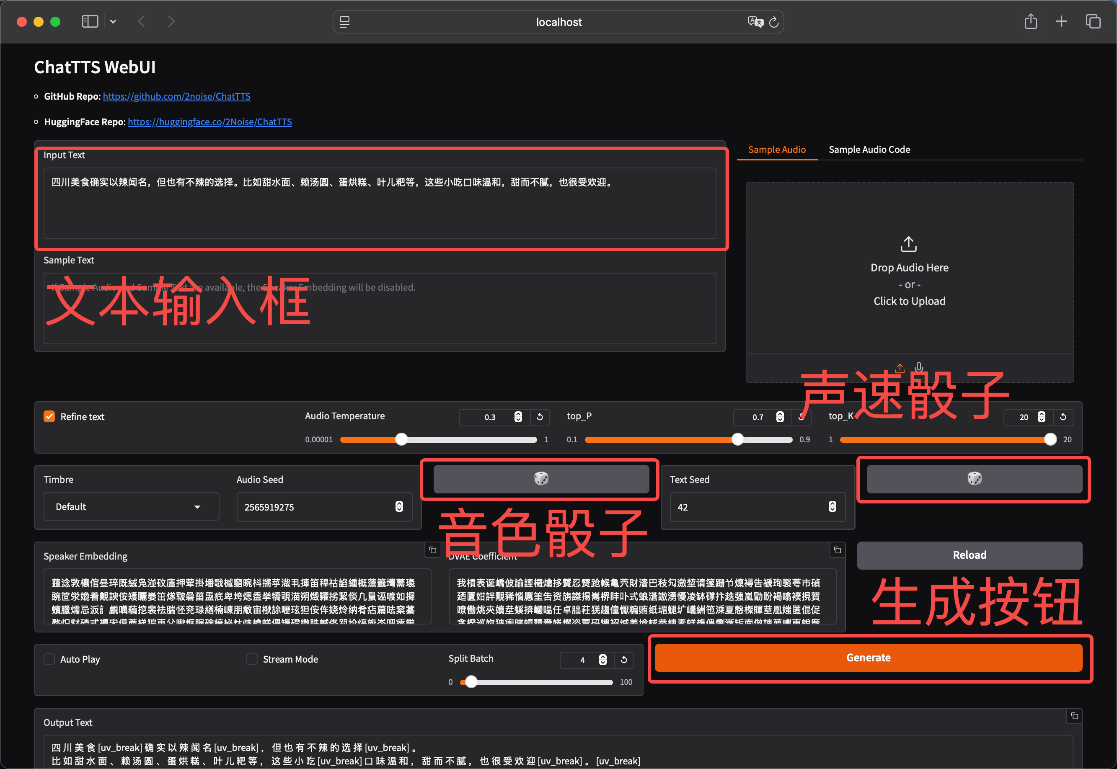This screenshot has width=1117, height=769.
Task: Select upload file audio source
Action: click(900, 369)
